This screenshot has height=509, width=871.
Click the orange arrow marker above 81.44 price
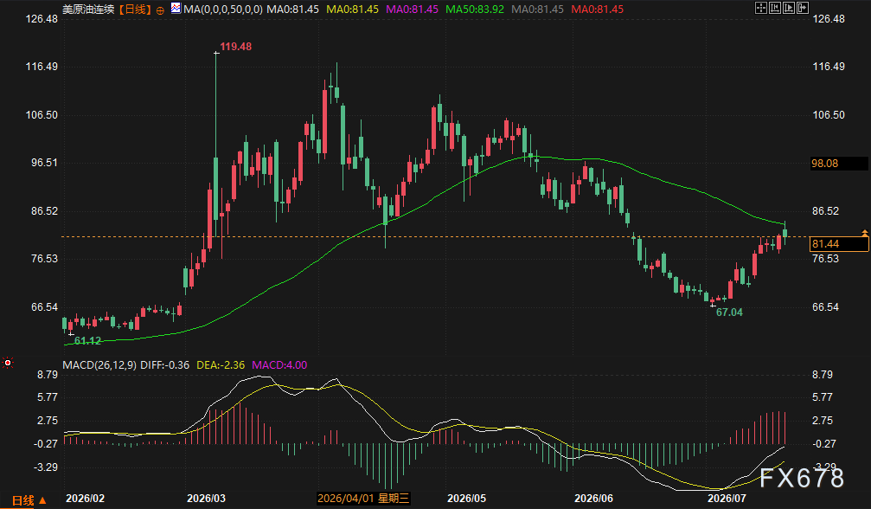pyautogui.click(x=865, y=232)
